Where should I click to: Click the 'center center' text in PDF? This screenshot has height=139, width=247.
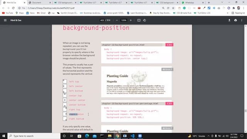[x=77, y=100]
